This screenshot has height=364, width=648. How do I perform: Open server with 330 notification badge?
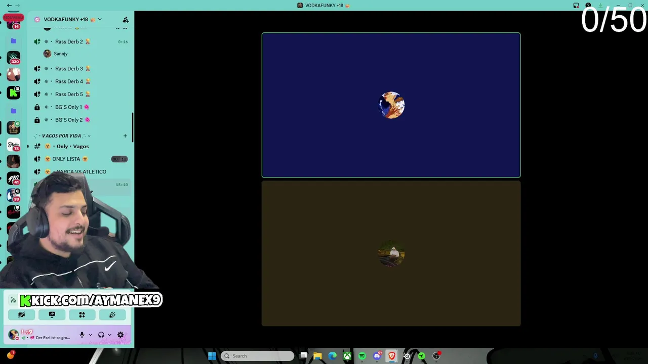pyautogui.click(x=14, y=58)
